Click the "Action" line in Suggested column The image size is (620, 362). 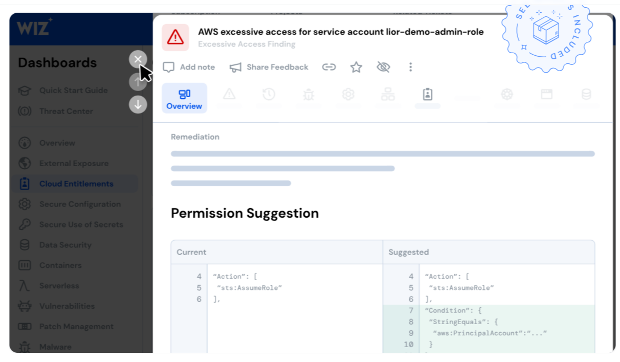point(447,277)
